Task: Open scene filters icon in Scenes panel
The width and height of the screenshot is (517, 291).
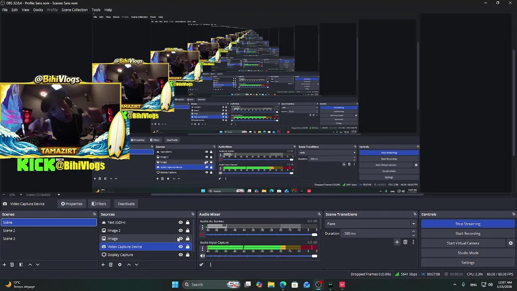Action: point(21,265)
